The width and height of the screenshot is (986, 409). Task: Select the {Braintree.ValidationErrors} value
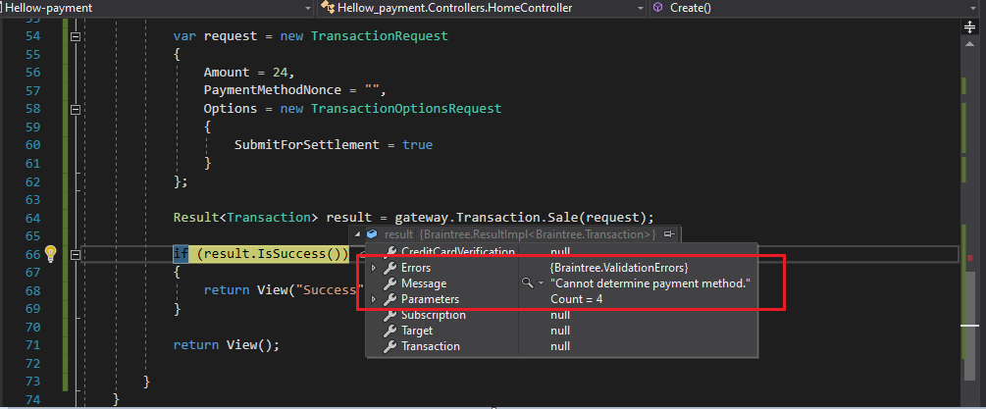click(x=619, y=269)
